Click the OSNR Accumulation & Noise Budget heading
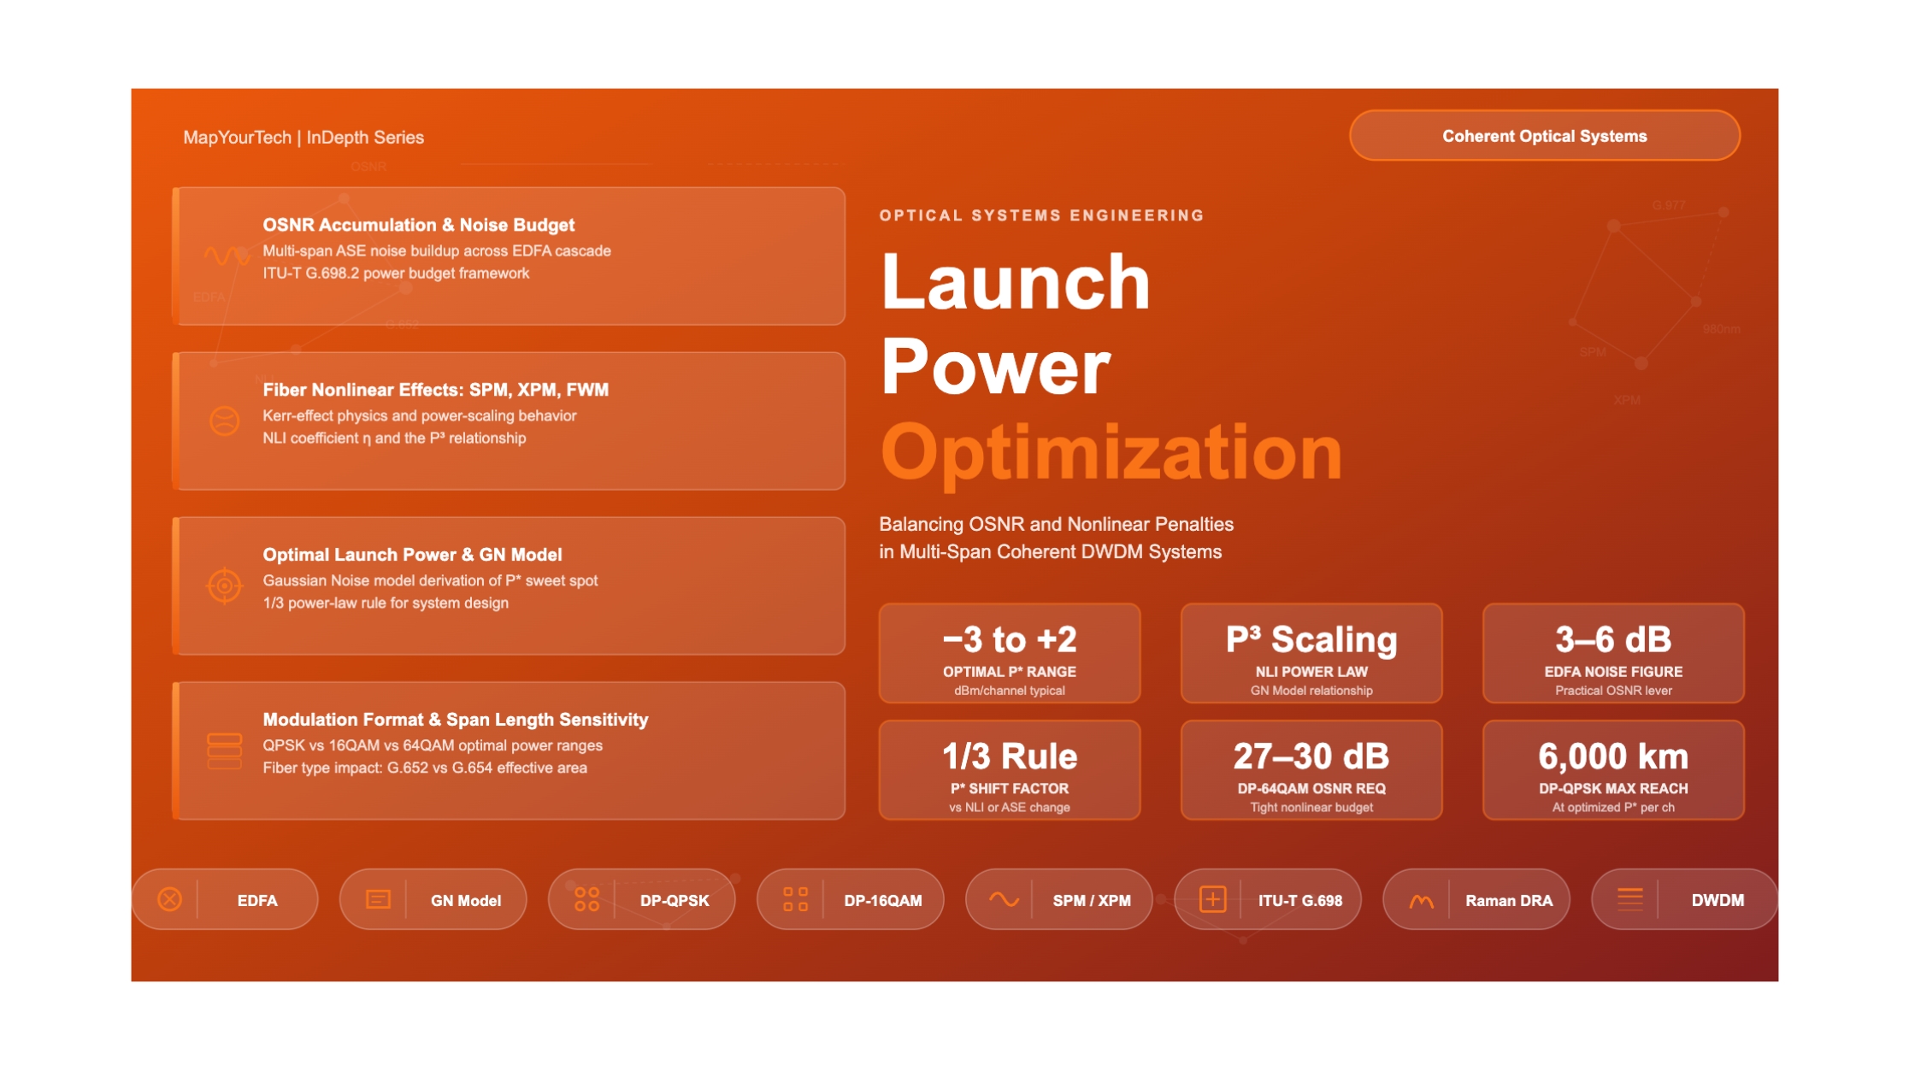Viewport: 1915px width, 1077px height. click(x=419, y=226)
